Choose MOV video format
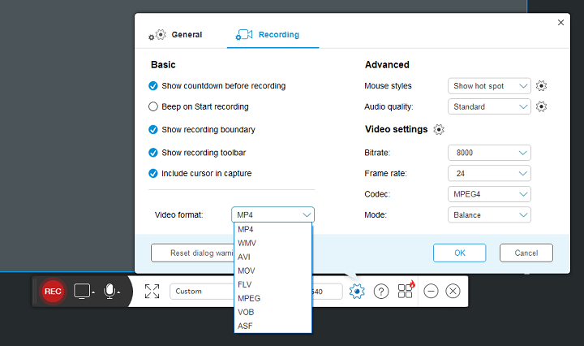This screenshot has height=346, width=584. (x=273, y=270)
